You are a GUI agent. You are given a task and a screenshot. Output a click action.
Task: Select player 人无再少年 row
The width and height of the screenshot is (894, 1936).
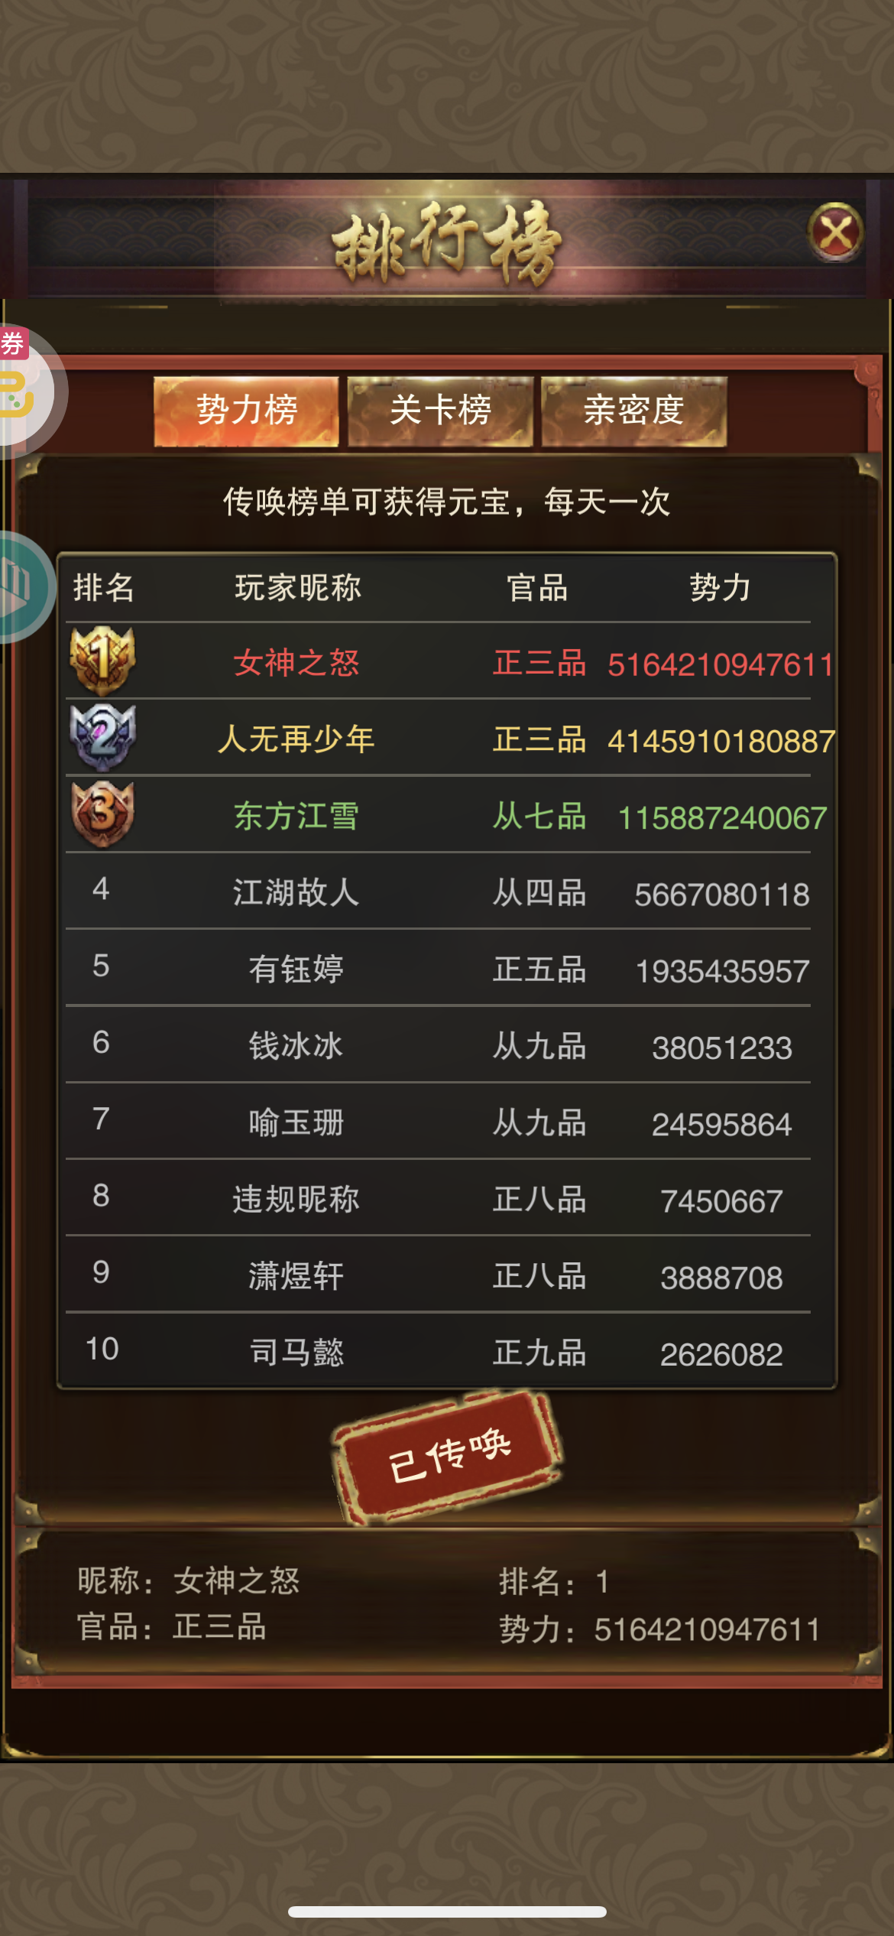(449, 739)
